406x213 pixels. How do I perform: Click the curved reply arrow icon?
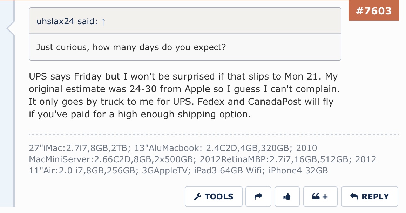[x=354, y=197]
